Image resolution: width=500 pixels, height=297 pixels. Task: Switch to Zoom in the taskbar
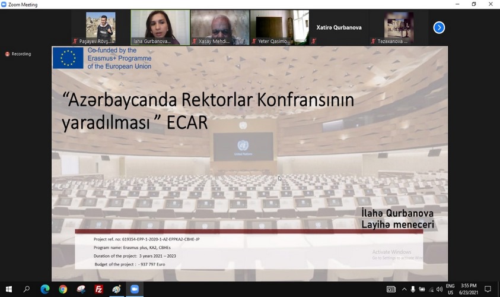135,289
